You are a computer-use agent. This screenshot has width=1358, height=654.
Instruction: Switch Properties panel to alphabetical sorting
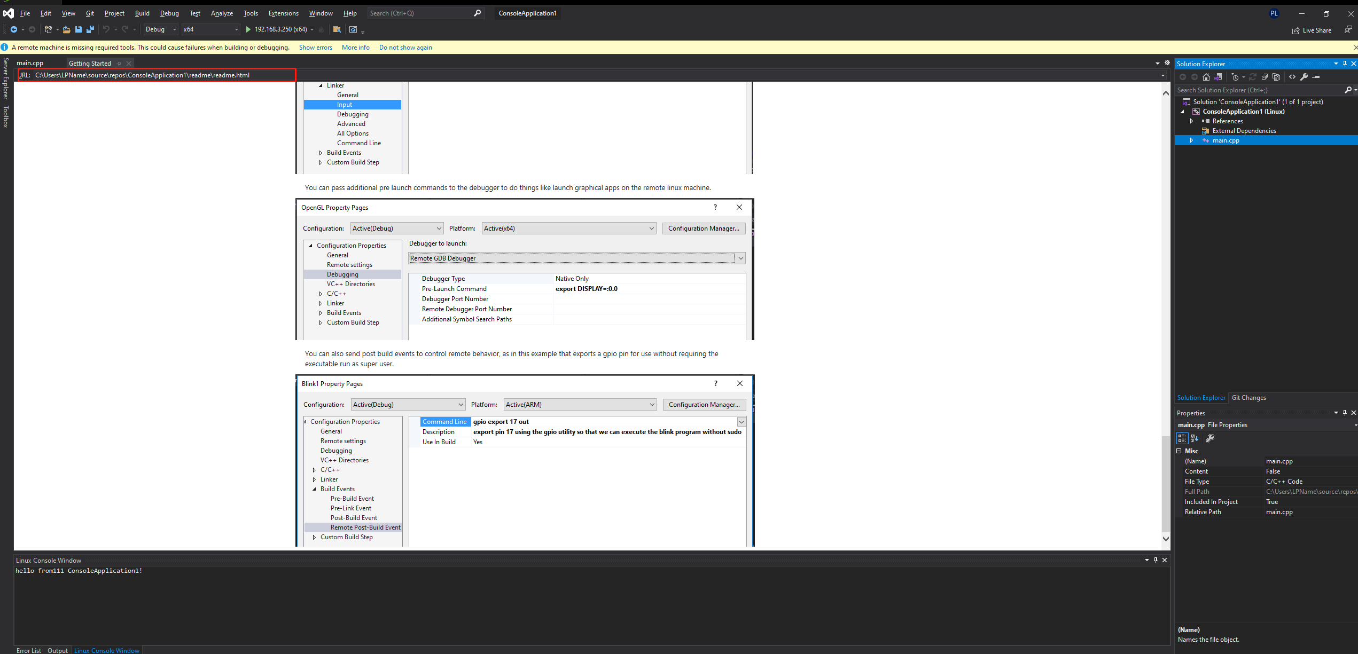1195,438
